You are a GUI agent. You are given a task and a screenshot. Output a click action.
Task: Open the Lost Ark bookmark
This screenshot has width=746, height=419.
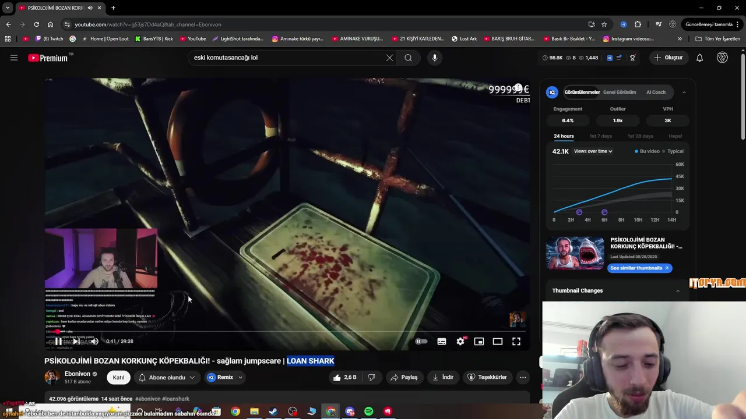[x=464, y=39]
